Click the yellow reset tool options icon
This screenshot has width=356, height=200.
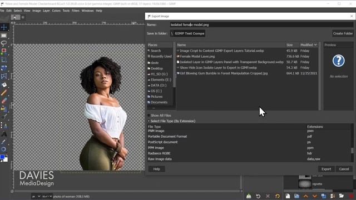tap(277, 196)
